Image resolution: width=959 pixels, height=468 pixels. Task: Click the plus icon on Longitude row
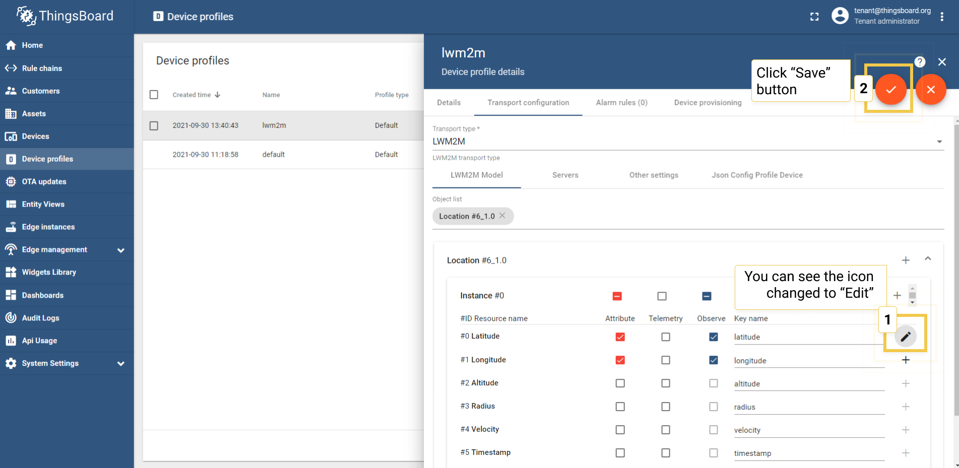click(x=906, y=360)
